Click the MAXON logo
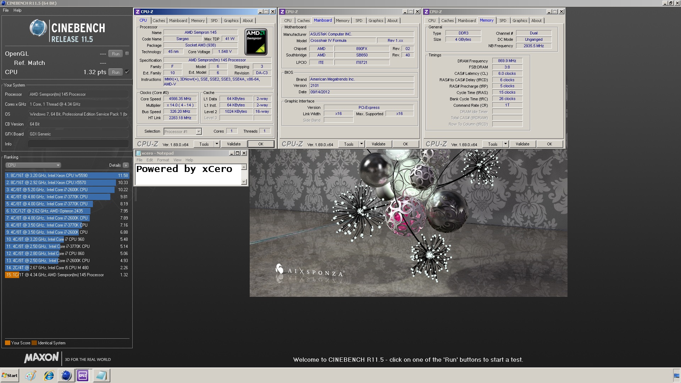681x383 pixels. (x=41, y=358)
